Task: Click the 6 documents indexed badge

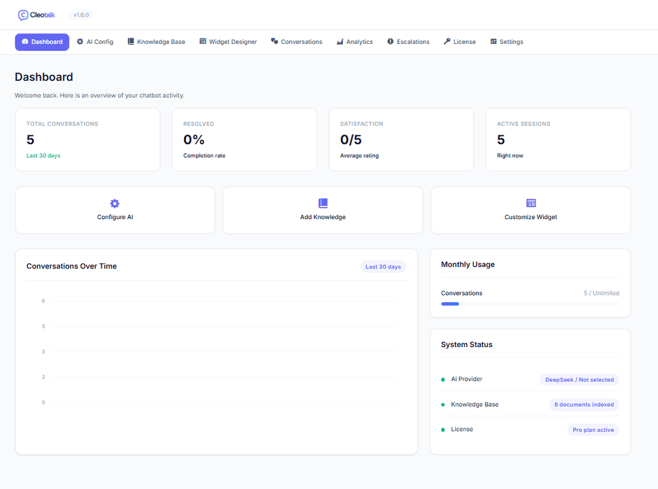Action: (x=584, y=405)
